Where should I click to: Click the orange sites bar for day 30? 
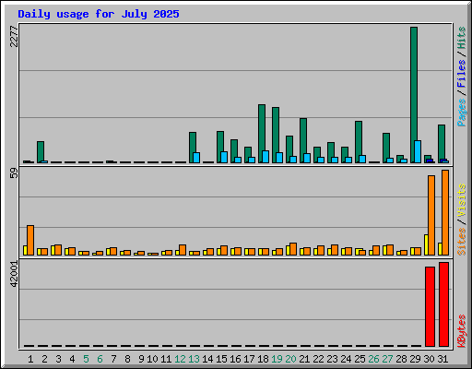coord(431,215)
